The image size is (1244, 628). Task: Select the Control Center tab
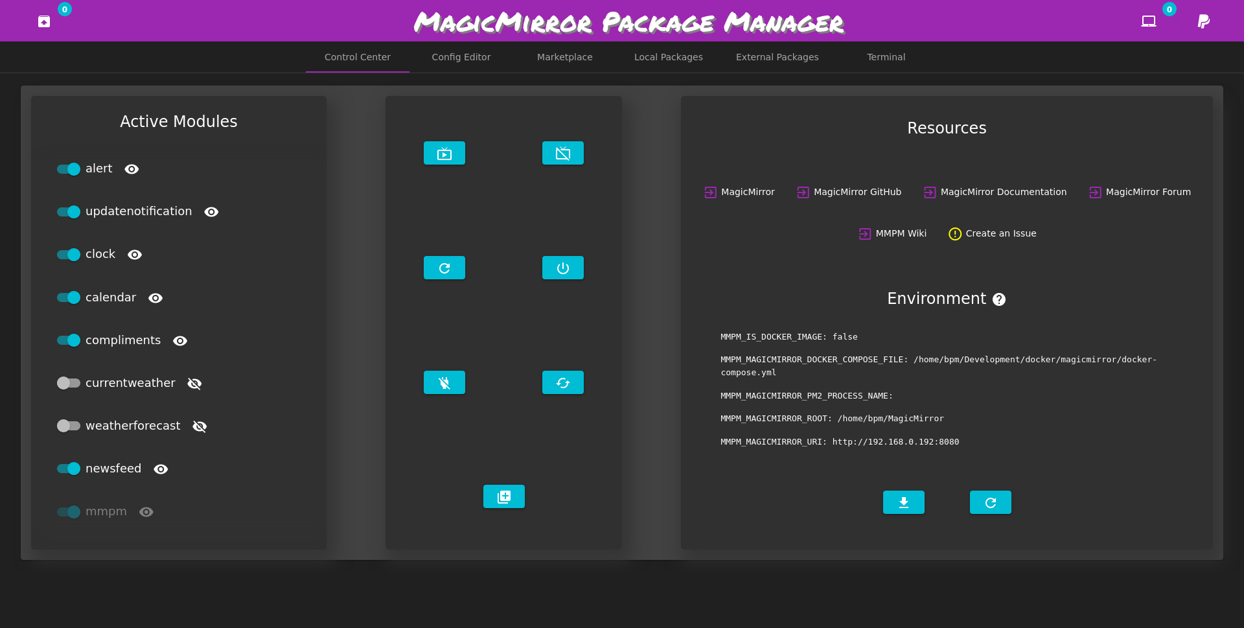pyautogui.click(x=358, y=57)
